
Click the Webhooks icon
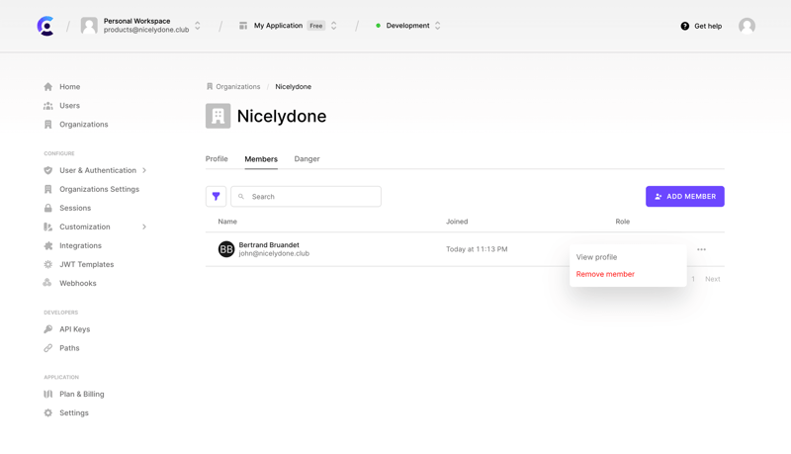pyautogui.click(x=47, y=283)
